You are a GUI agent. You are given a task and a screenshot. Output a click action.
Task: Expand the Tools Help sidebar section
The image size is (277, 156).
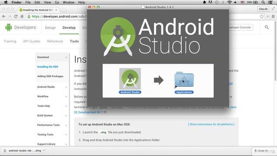click(66, 106)
